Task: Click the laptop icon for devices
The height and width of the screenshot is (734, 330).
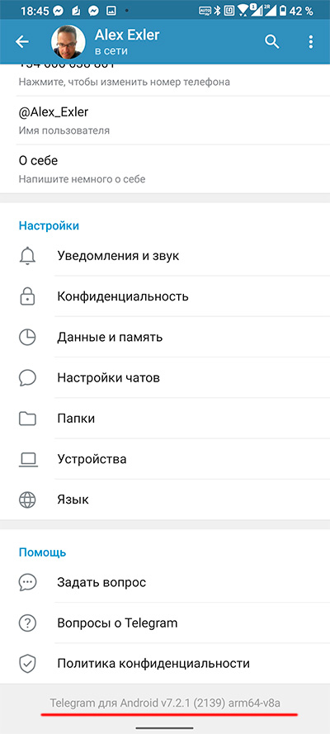Action: (x=27, y=459)
